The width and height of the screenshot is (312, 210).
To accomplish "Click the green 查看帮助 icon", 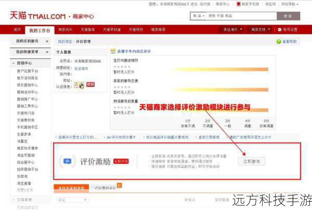I will (x=279, y=42).
